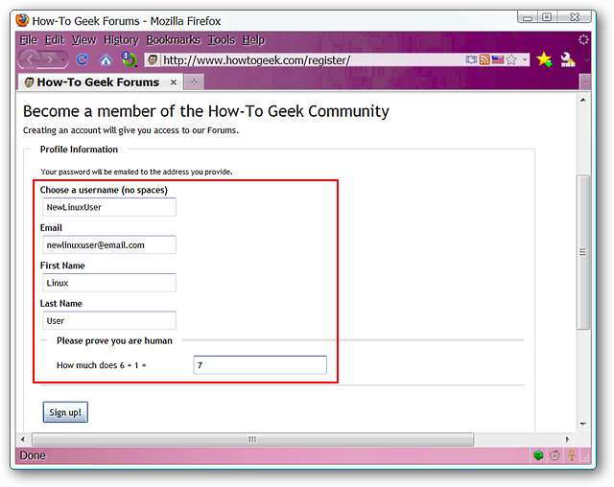Click the green cube status bar icon
Screen dimensions: 614x487
[x=538, y=455]
